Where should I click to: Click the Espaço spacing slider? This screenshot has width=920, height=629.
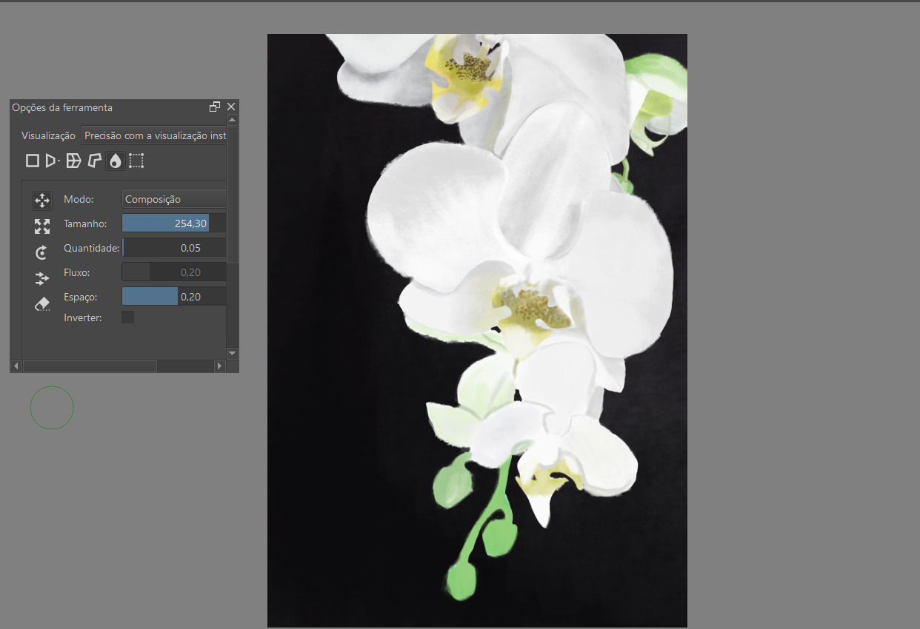[x=174, y=297]
